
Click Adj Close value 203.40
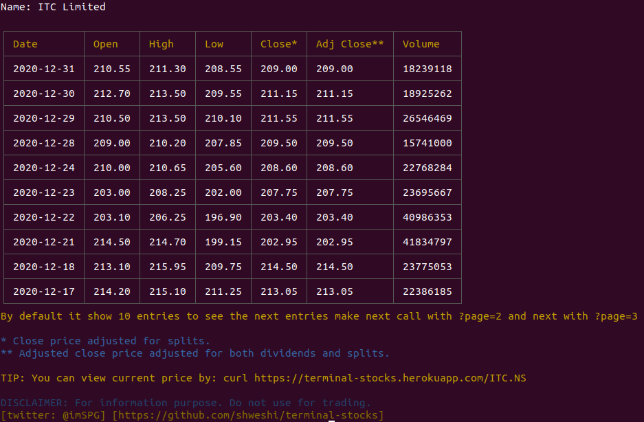[334, 217]
